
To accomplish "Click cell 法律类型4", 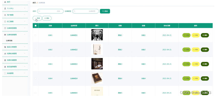I will click(x=74, y=78).
